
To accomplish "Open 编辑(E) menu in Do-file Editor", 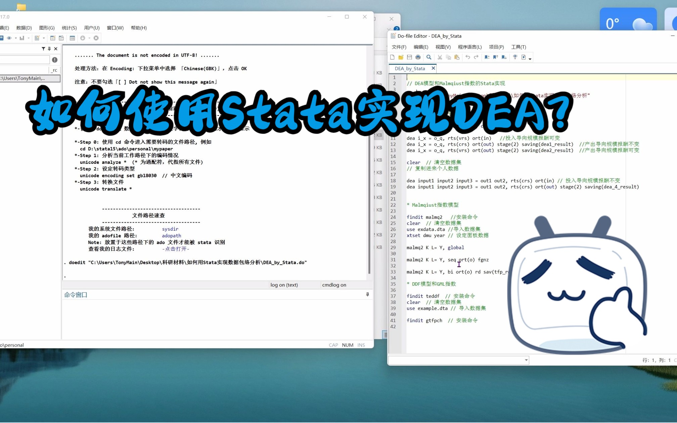I will pyautogui.click(x=421, y=47).
